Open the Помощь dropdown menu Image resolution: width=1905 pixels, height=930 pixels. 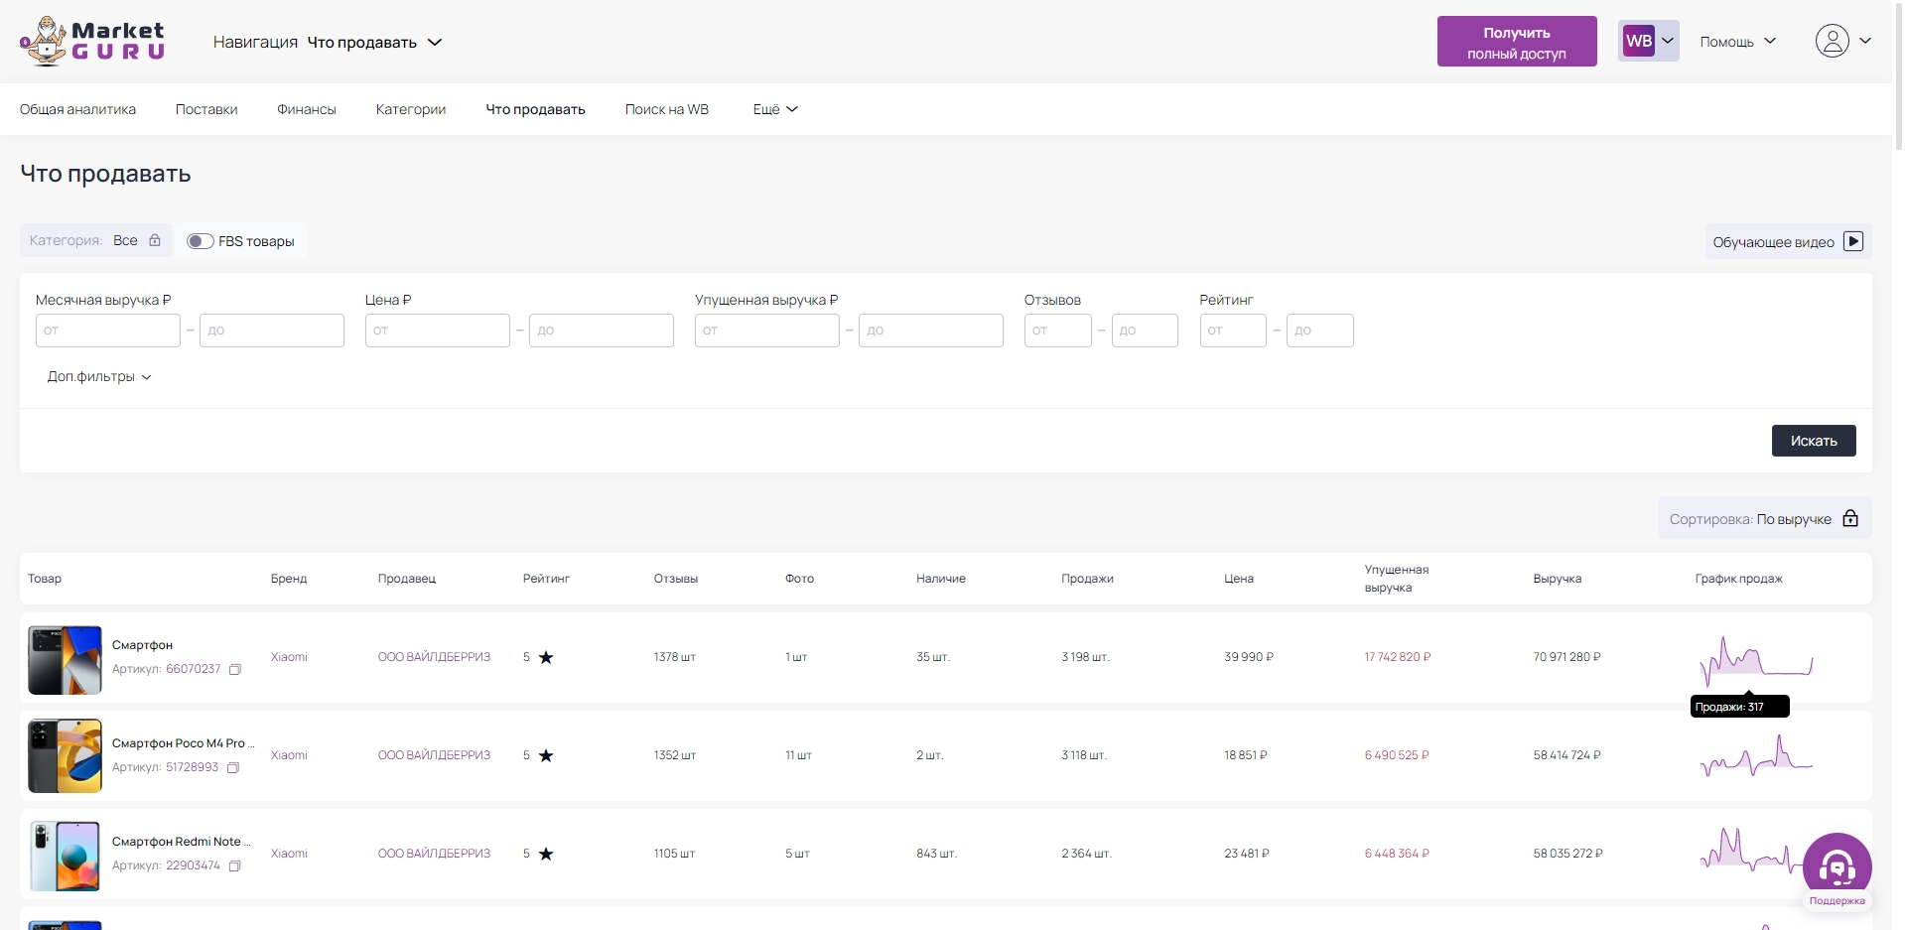[x=1737, y=42]
